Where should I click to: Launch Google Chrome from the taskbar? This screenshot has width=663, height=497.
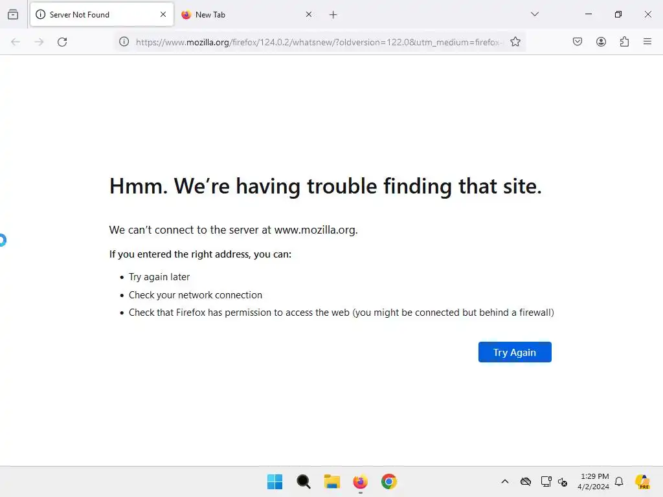pyautogui.click(x=389, y=481)
